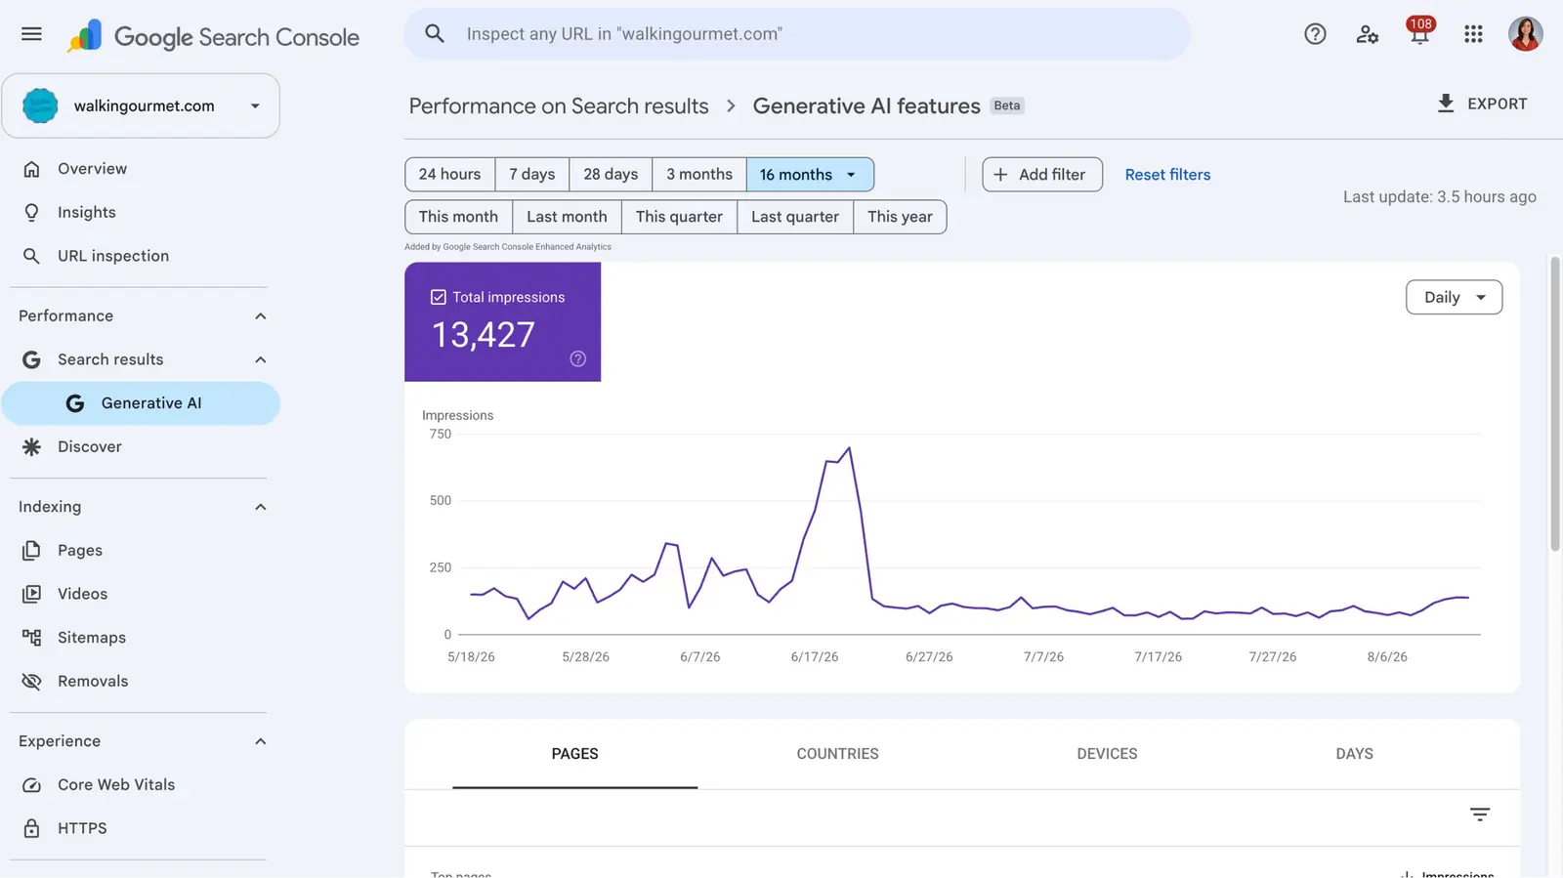
Task: Switch to the COUNTRIES tab
Action: point(837,754)
